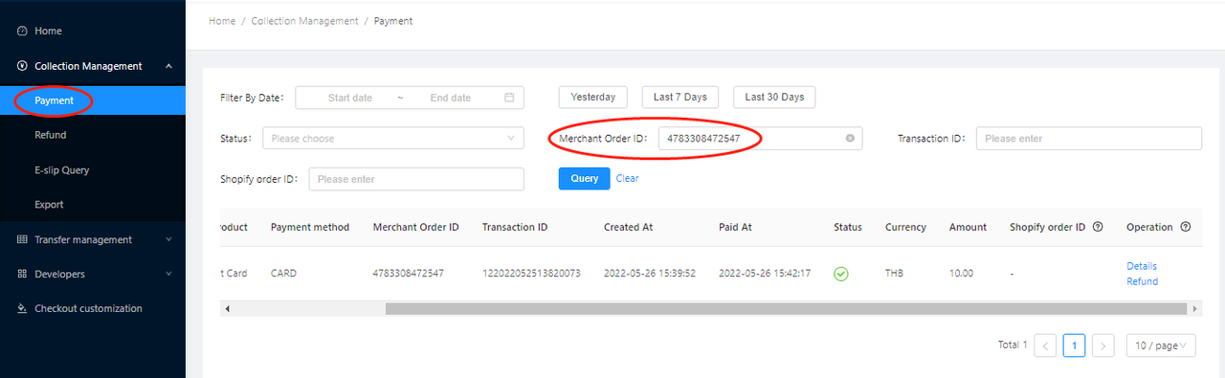This screenshot has height=378, width=1225.
Task: Click the blue Query button
Action: tap(584, 178)
